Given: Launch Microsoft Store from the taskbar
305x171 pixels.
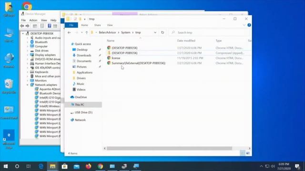Looking at the screenshot, I should 65,166.
